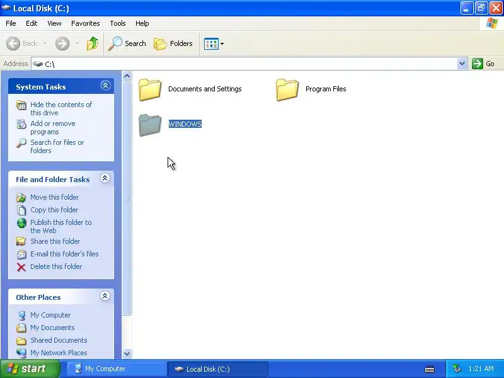
Task: Click the Add or remove programs icon
Action: click(21, 123)
